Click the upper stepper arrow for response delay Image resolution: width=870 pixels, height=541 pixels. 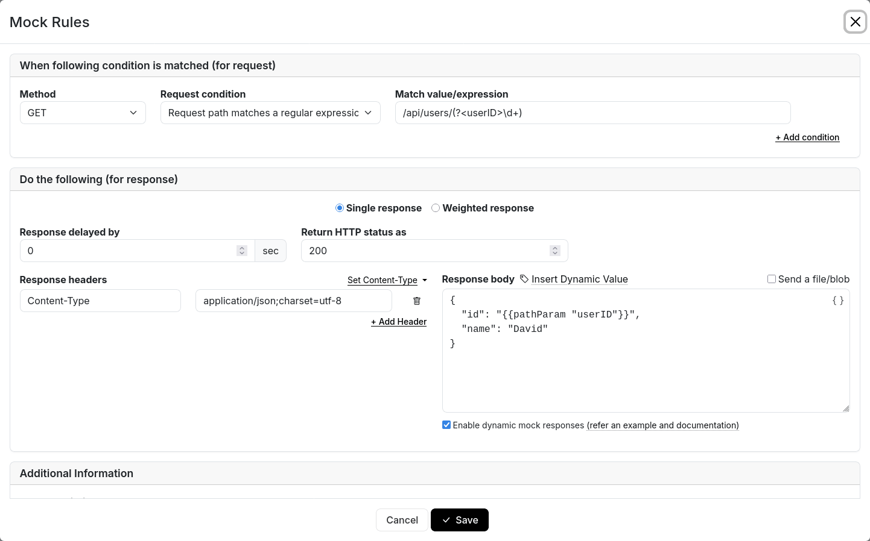coord(242,248)
